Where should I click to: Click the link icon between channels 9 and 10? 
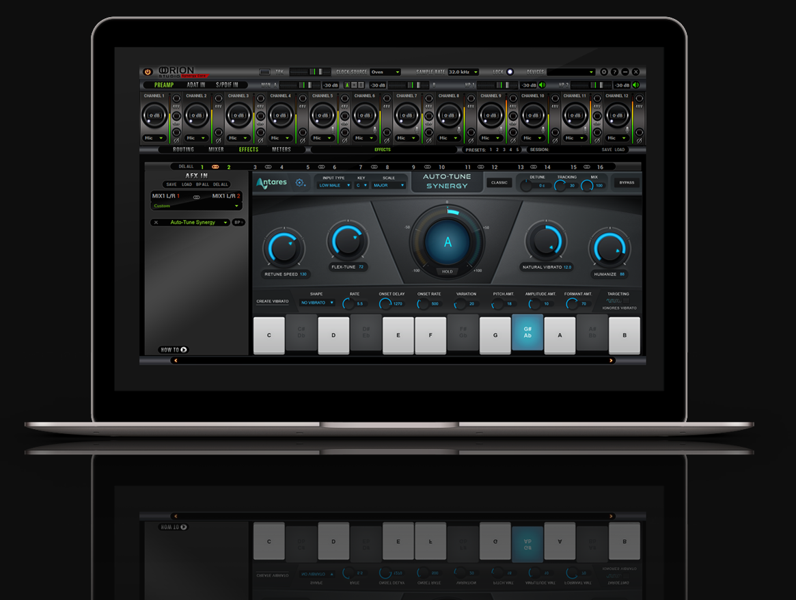coord(428,167)
